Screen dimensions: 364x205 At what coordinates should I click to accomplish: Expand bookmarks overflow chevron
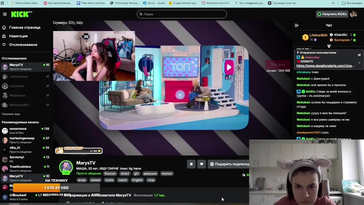[333, 3]
